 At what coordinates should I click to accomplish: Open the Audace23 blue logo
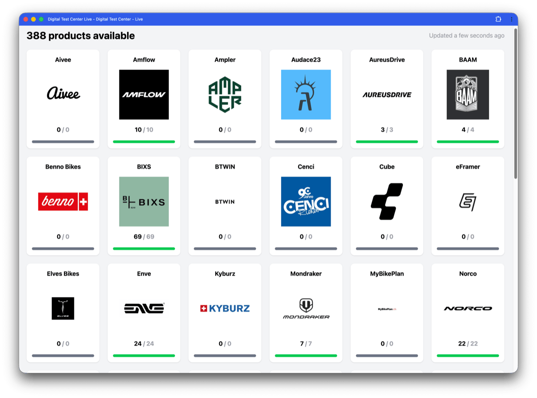[306, 95]
